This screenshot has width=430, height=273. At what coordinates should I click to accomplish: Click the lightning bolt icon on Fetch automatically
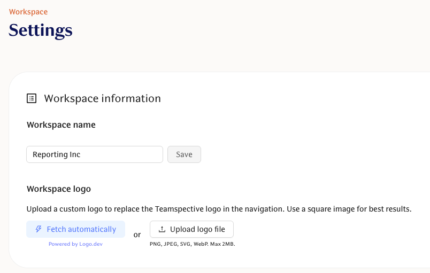(39, 229)
